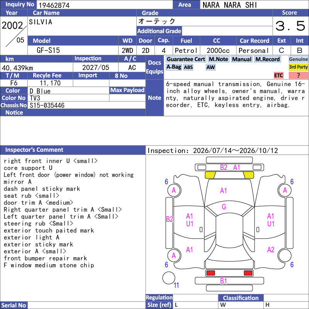
Task: Click the spare tire circle marked 11
Action: pyautogui.click(x=169, y=278)
